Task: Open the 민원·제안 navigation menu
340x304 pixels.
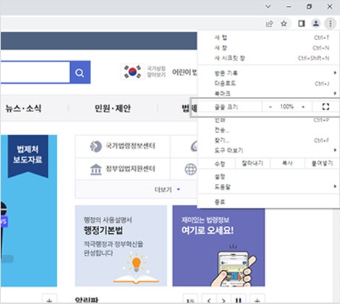Action: [113, 109]
